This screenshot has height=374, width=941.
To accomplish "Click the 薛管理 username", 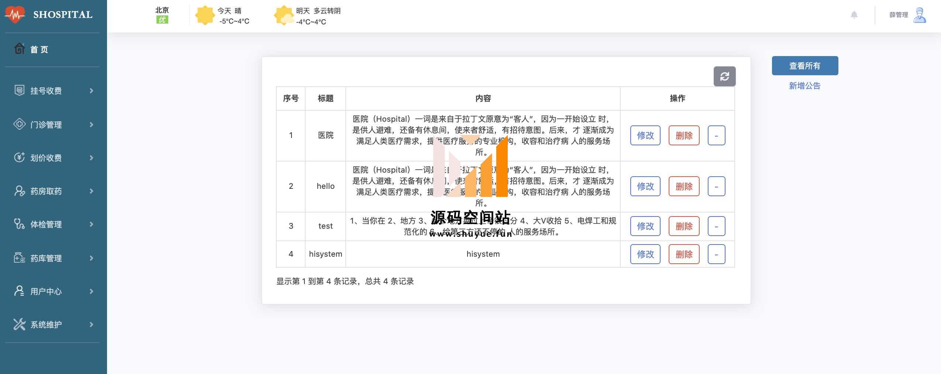I will (x=899, y=15).
